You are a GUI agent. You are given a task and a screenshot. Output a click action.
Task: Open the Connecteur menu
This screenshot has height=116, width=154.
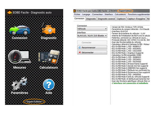97,14
